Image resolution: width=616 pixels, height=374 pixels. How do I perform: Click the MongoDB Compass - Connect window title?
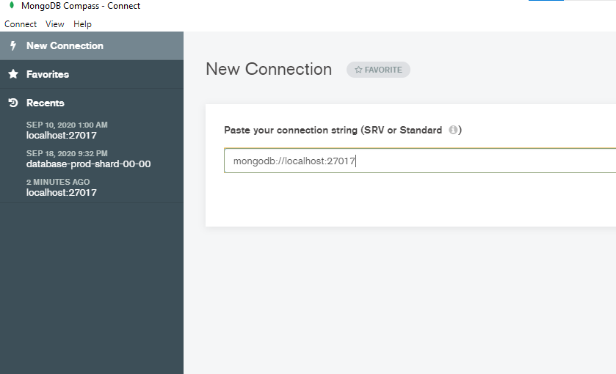[x=81, y=6]
